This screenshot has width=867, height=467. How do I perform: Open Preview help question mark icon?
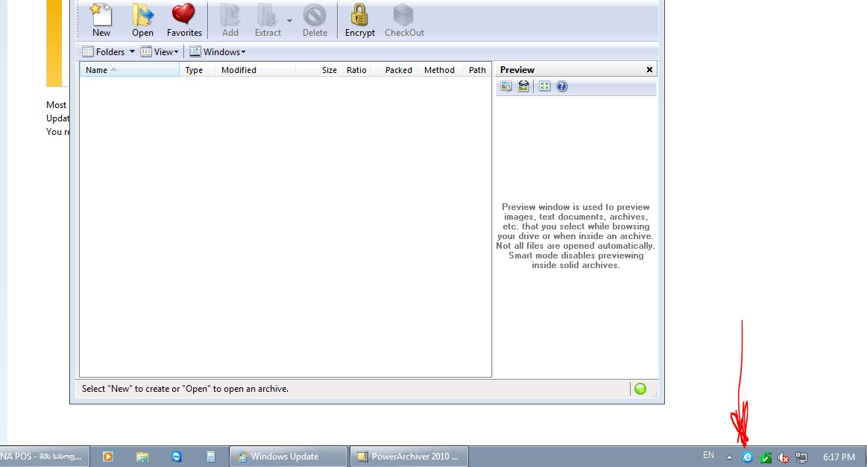562,86
